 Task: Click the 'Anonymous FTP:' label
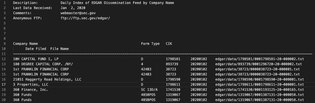[x=27, y=18]
